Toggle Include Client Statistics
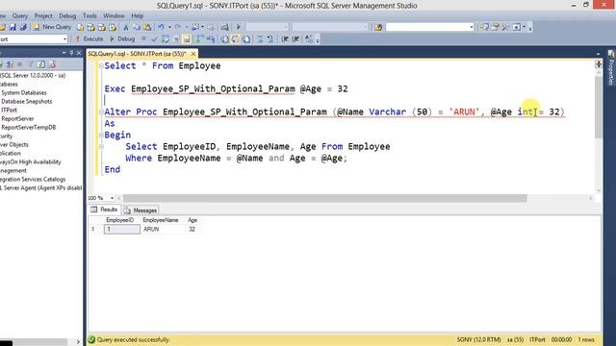The image size is (616, 346). [x=210, y=38]
